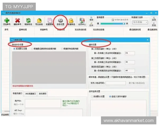Open 参数设置 gear icon in toolbar
The width and height of the screenshot is (159, 127).
click(x=60, y=21)
